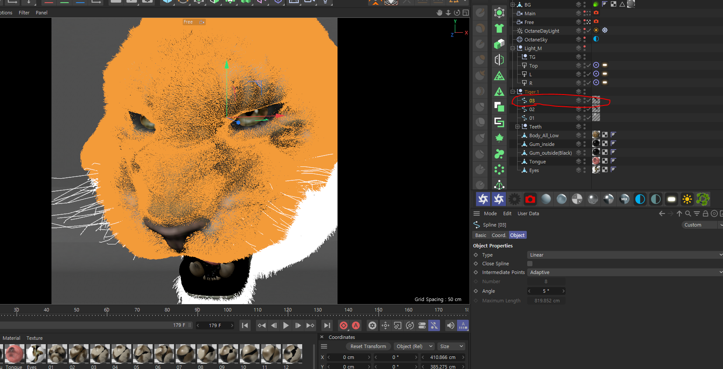The image size is (723, 369).
Task: Click frame 120 on the timeline ruler
Action: [x=288, y=310]
